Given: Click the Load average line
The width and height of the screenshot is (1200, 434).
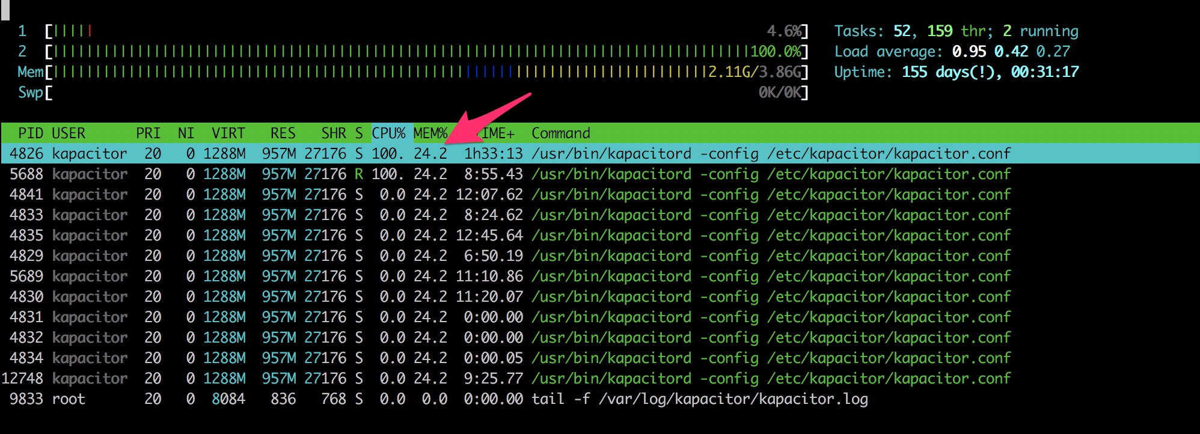Looking at the screenshot, I should 952,51.
